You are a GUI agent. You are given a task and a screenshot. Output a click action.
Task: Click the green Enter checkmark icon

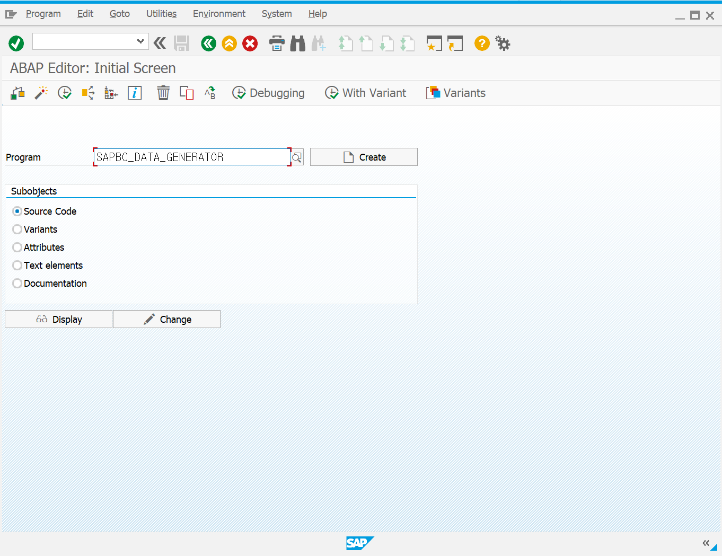pos(16,43)
